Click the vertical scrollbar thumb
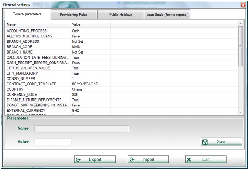Viewport: 248px width, 169px height. 241,46
